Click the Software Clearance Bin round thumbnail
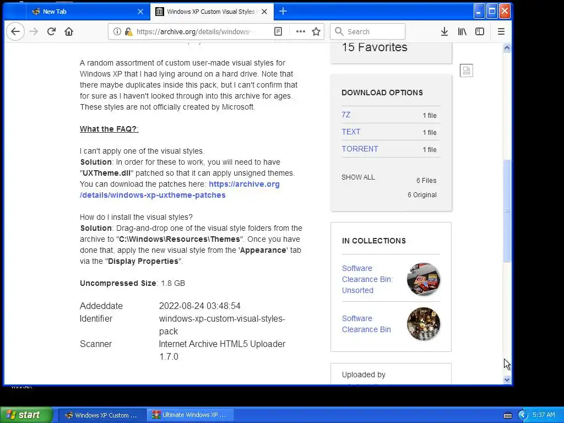564x423 pixels. [424, 324]
